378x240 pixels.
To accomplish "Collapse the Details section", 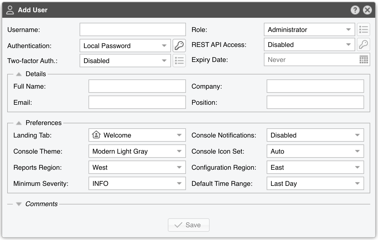I will (19, 74).
